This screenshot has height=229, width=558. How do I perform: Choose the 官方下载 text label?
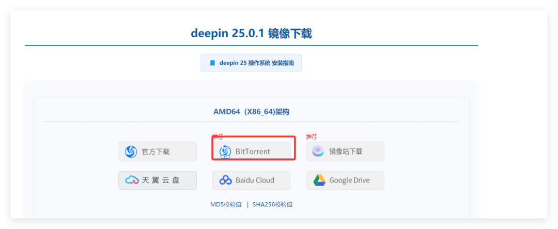click(x=156, y=152)
